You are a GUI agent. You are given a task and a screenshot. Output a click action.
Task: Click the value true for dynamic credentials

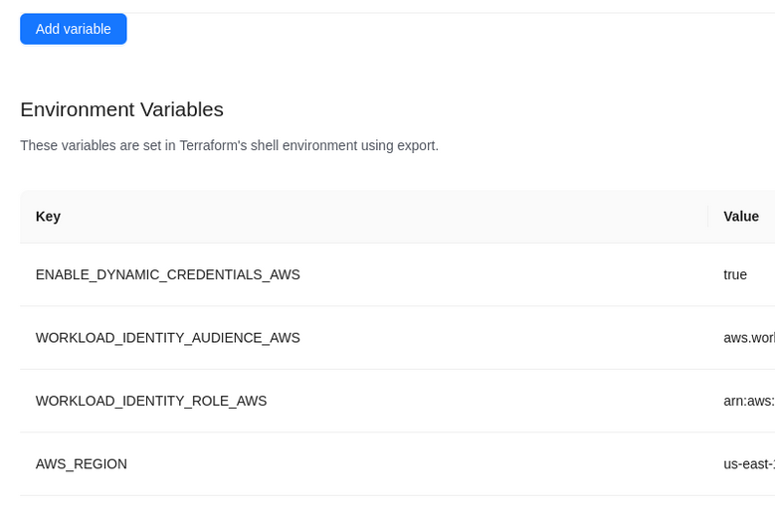735,275
